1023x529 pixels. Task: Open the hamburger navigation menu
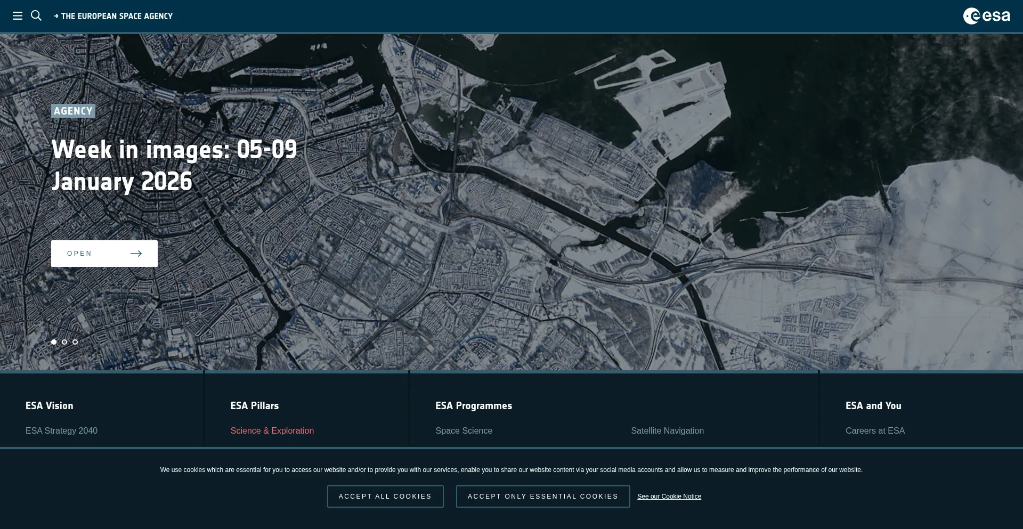pos(18,16)
